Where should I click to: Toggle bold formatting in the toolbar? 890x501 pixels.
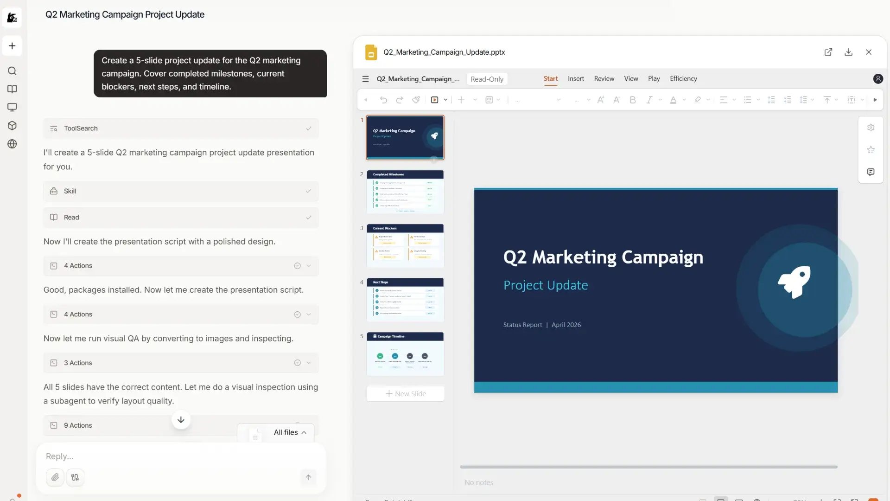point(633,99)
